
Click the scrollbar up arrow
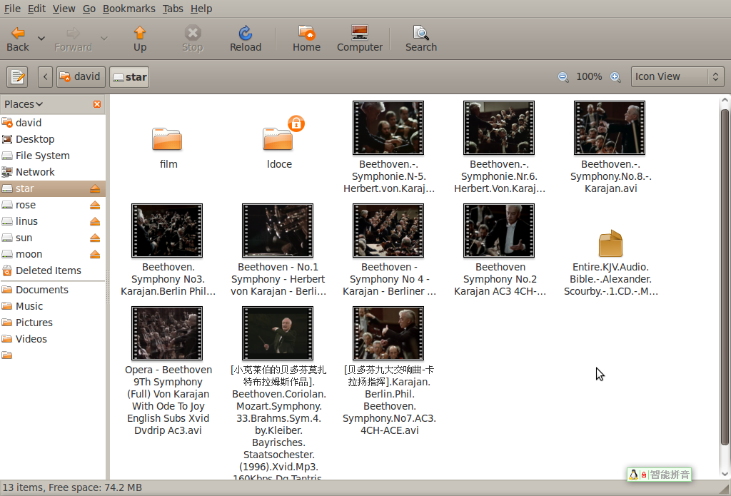pos(725,100)
